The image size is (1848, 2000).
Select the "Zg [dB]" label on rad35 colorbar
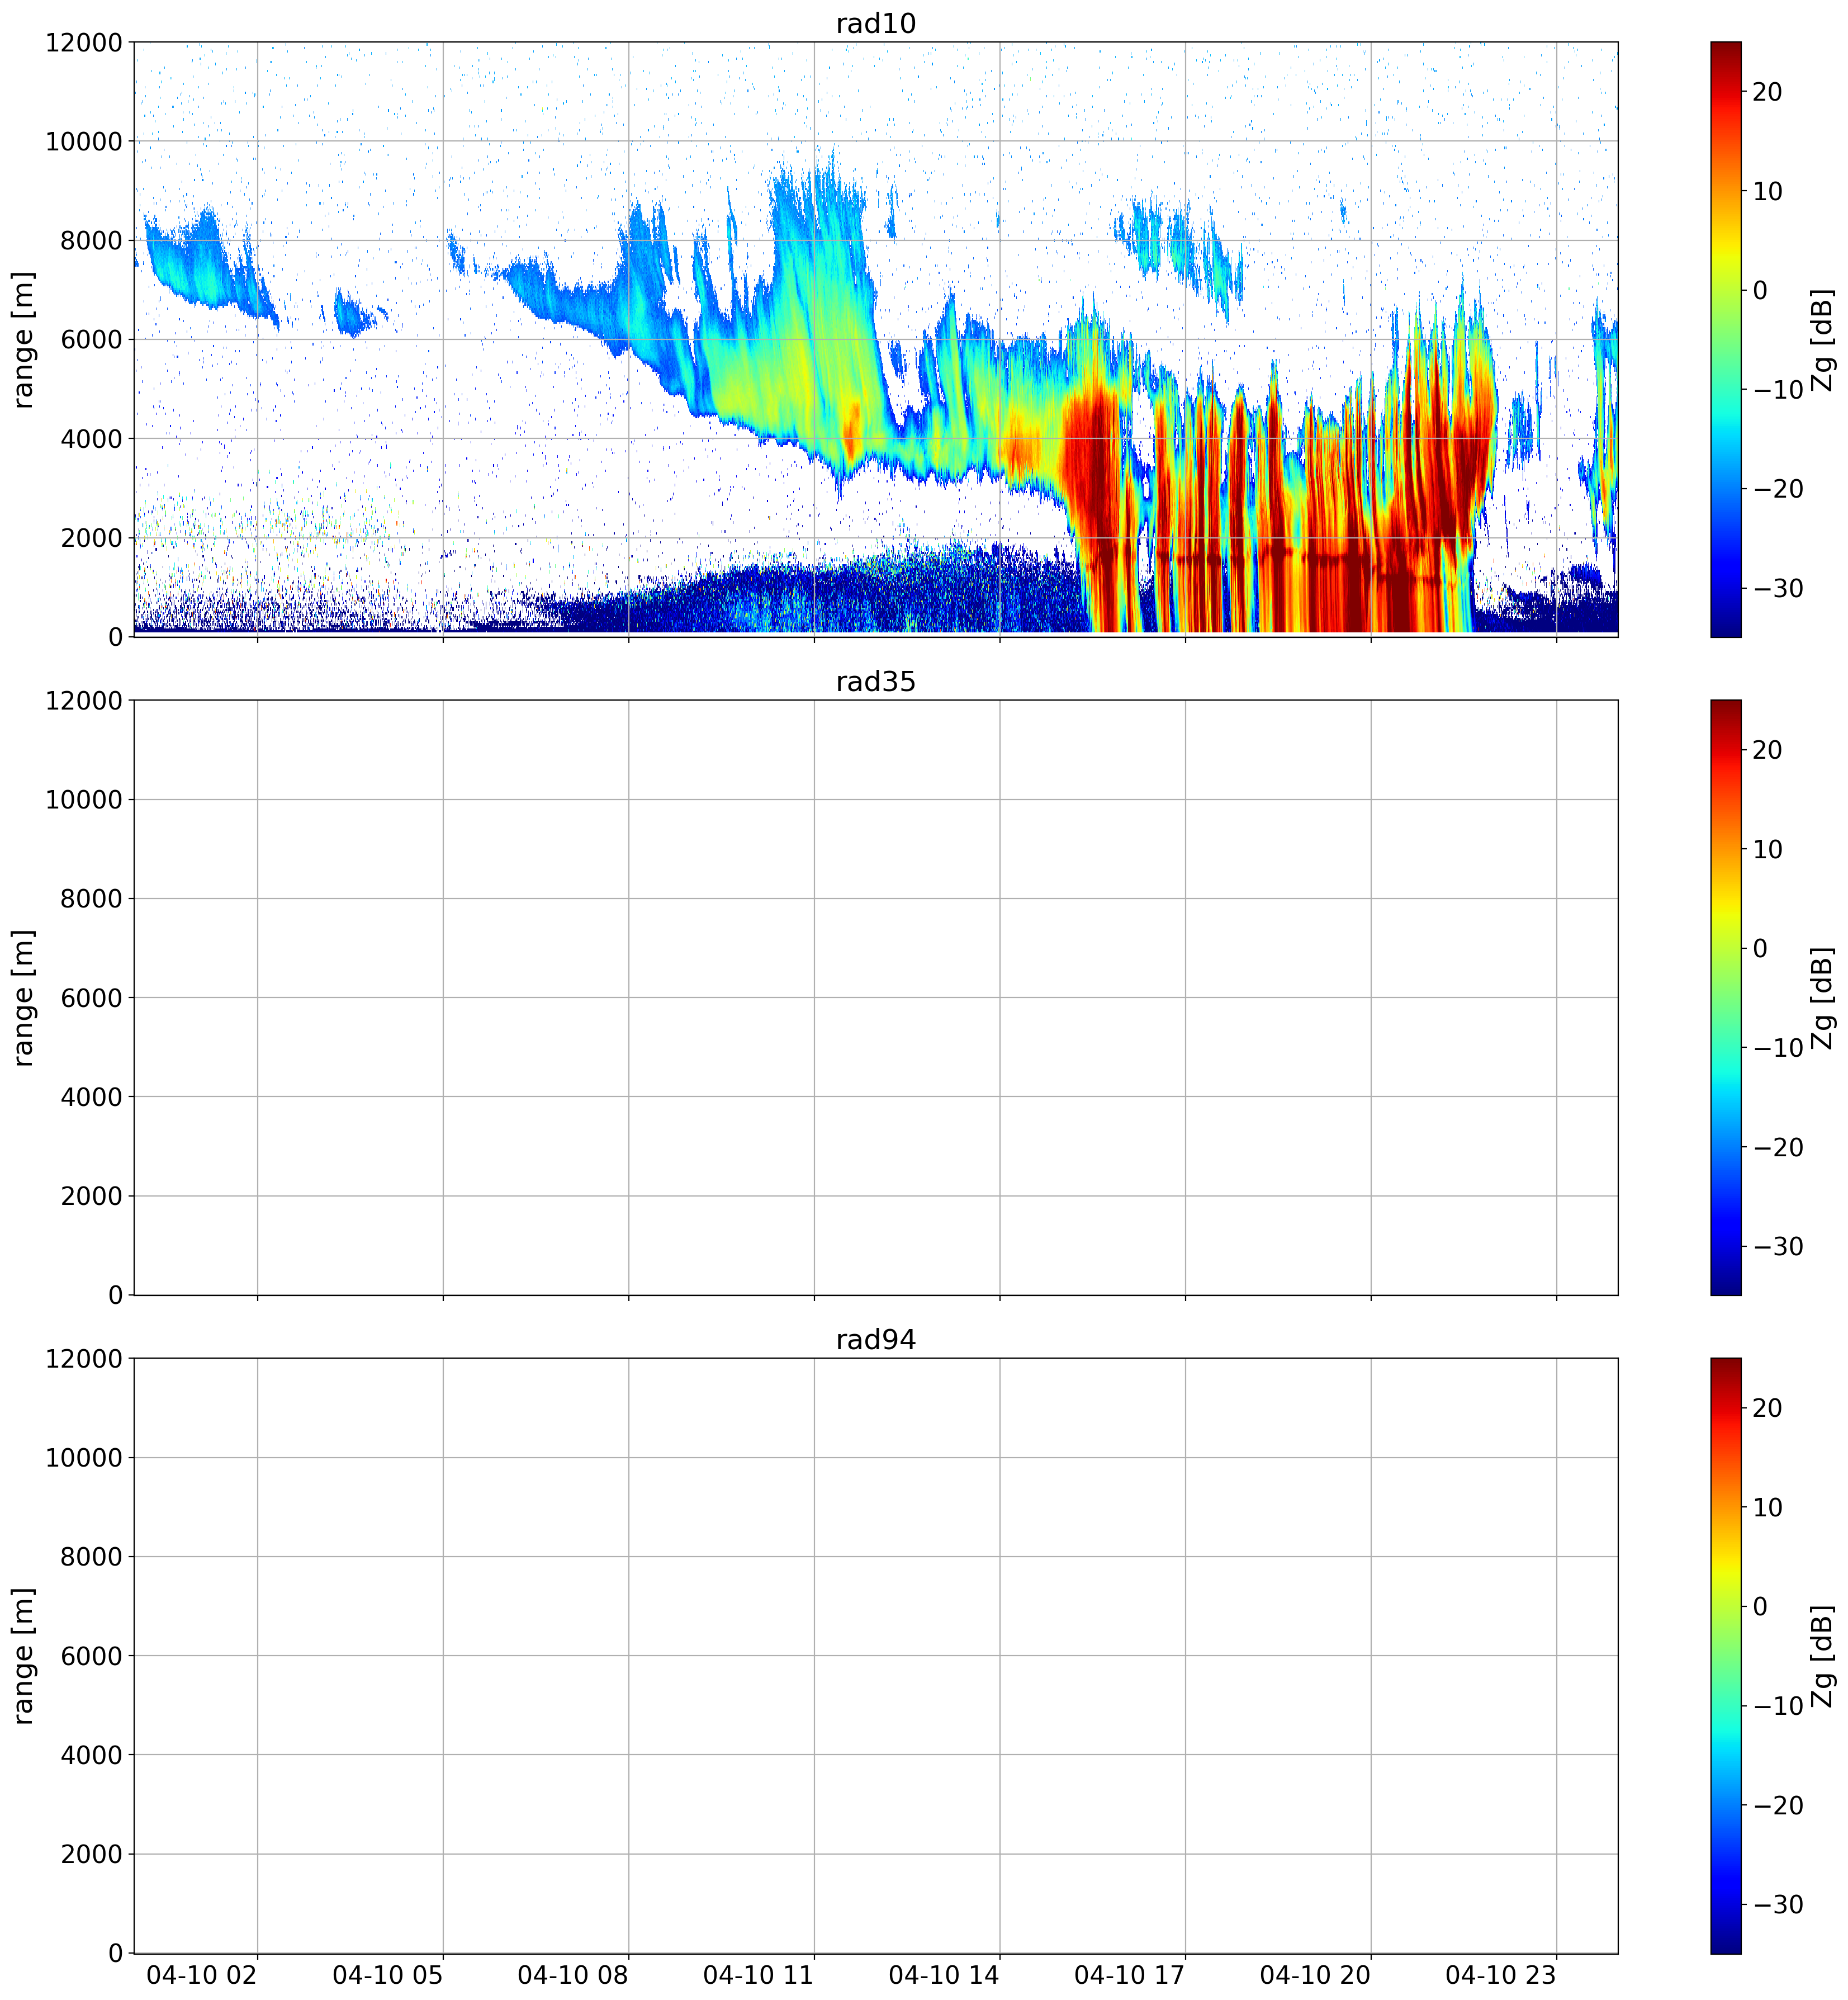pyautogui.click(x=1823, y=997)
